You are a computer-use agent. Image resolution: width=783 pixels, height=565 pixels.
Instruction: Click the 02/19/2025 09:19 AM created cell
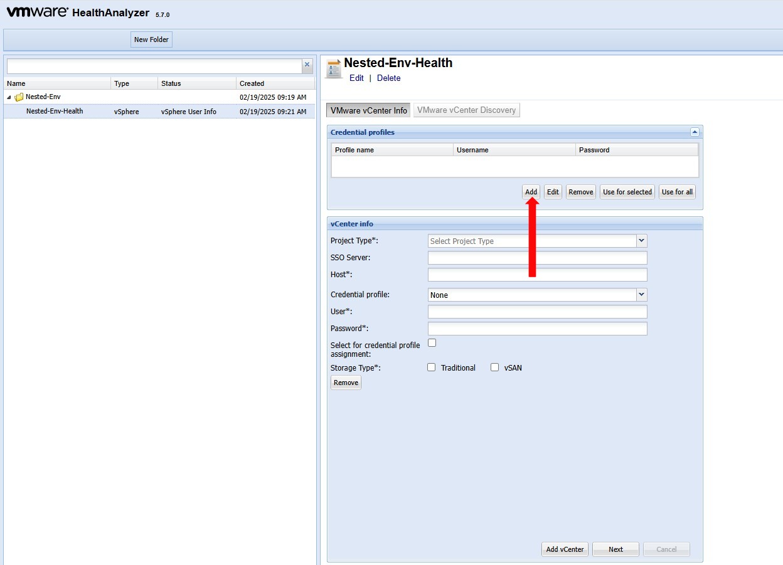[273, 97]
